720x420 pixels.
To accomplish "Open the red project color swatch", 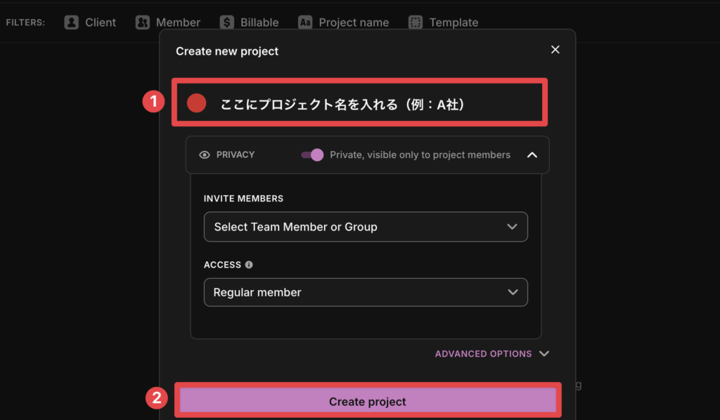I will pos(197,103).
